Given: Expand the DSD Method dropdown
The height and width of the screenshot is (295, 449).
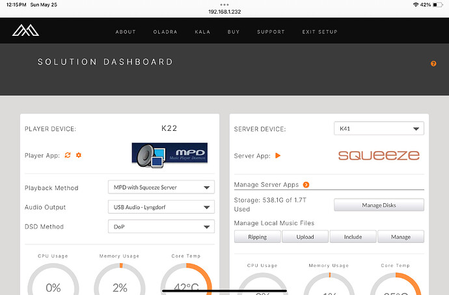Looking at the screenshot, I should click(x=161, y=227).
